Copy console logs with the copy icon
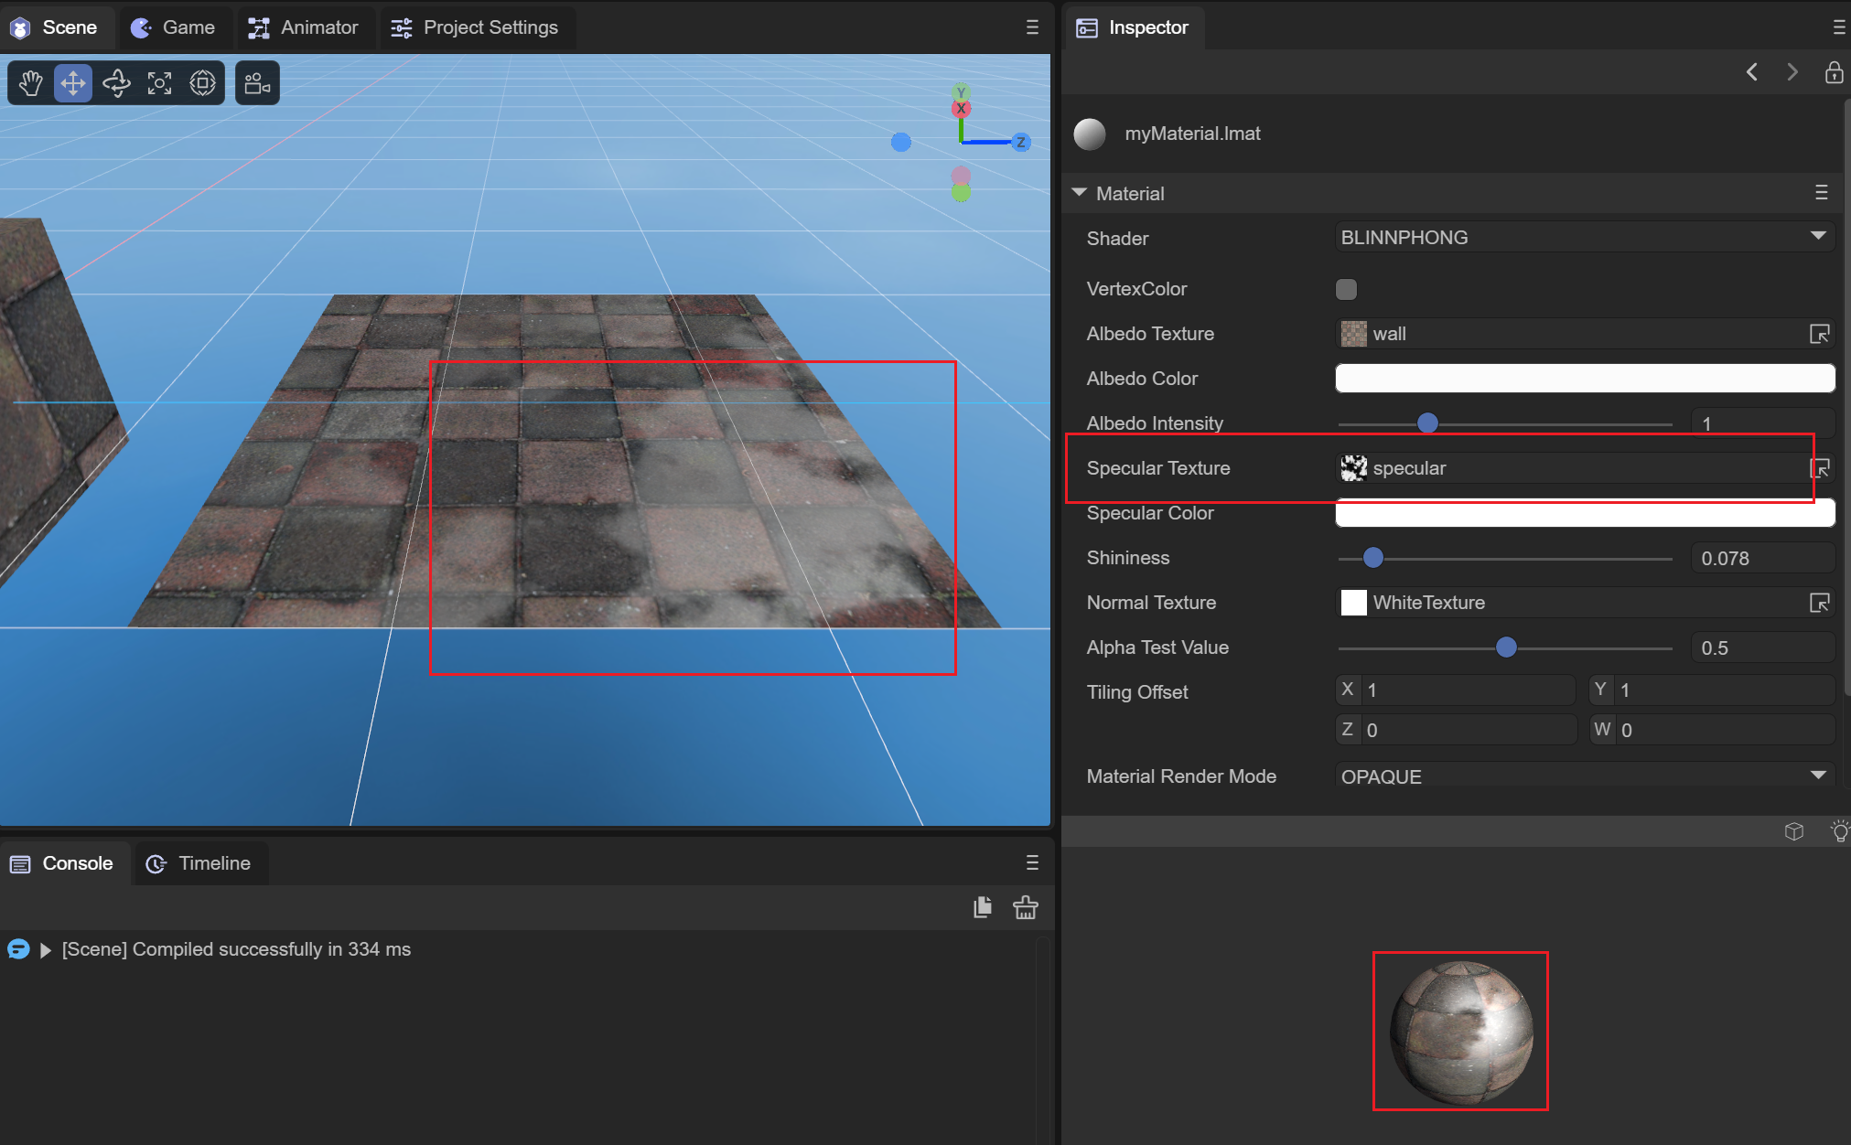 983,907
